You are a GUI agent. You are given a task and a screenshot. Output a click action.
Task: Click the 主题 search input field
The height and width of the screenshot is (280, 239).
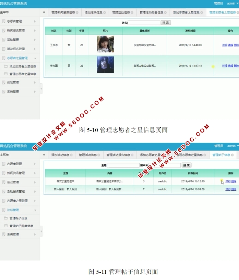click(123, 165)
